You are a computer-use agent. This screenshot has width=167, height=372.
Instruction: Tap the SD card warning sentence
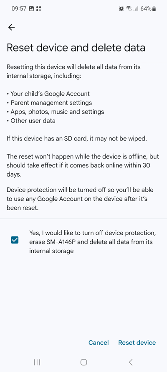pyautogui.click(x=77, y=139)
